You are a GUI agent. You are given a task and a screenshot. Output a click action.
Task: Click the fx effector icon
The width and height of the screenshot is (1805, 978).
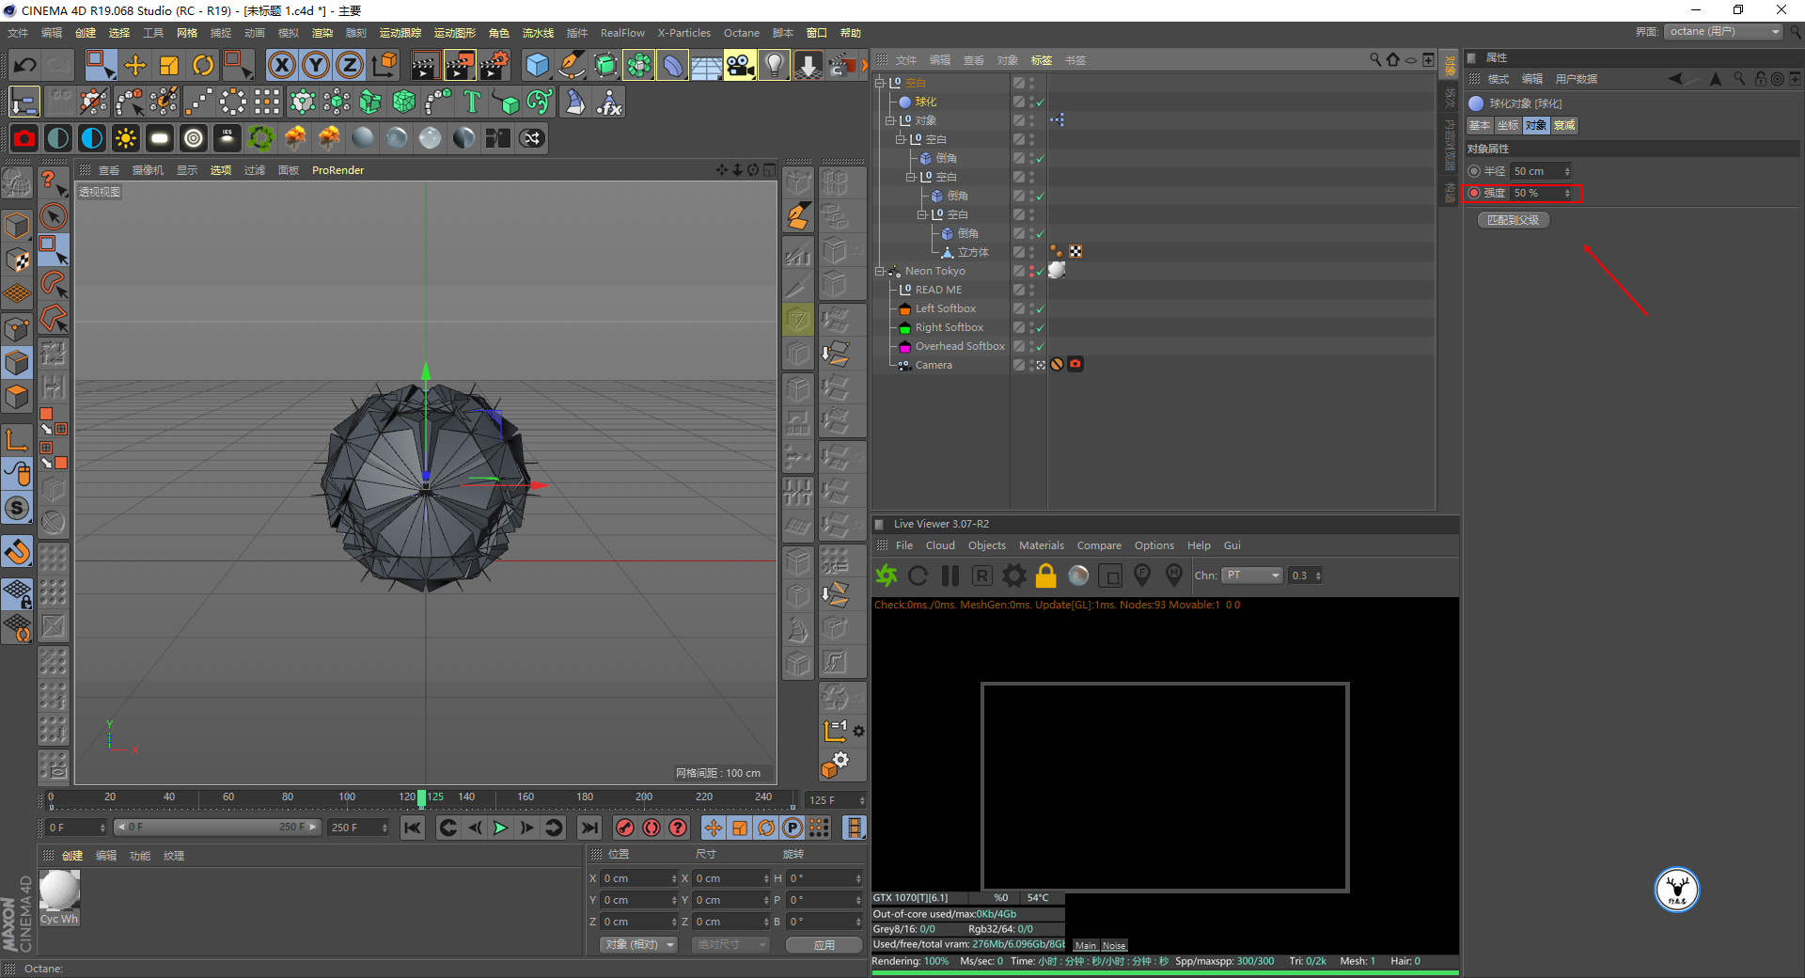point(609,102)
